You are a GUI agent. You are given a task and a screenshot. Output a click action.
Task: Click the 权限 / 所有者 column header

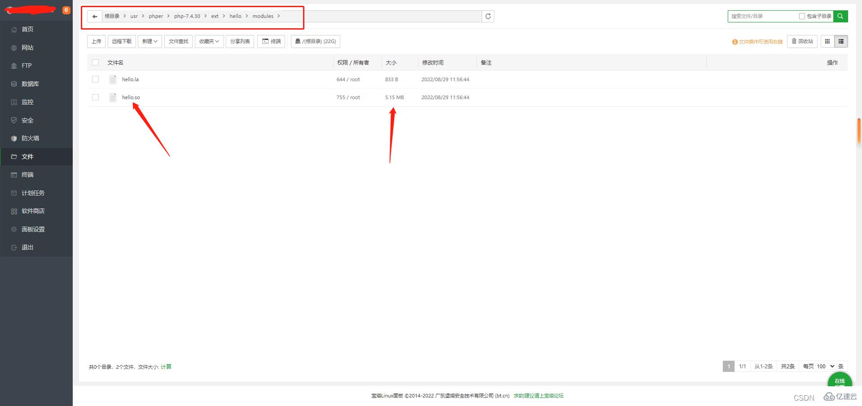click(353, 63)
